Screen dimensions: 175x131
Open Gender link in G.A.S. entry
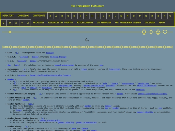33,61
